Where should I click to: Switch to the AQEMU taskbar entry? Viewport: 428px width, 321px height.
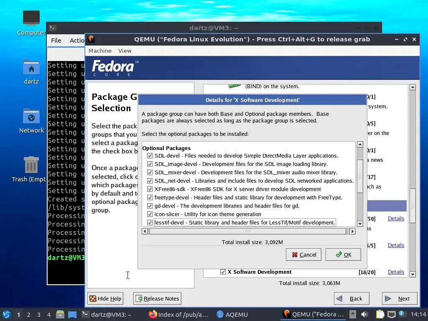click(232, 314)
